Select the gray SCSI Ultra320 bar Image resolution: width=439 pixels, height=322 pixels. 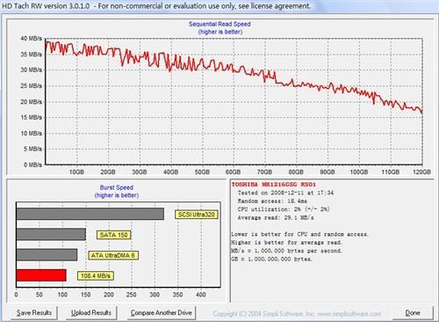point(90,214)
